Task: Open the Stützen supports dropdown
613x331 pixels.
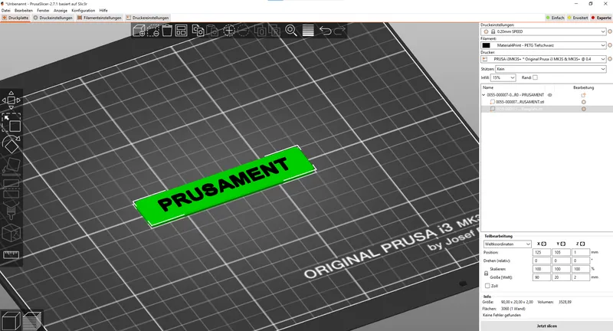Action: coord(550,69)
